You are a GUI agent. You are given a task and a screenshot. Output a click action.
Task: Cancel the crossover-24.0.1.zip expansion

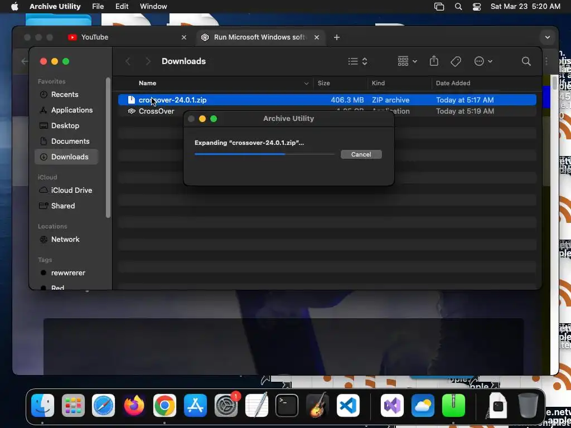[361, 154]
